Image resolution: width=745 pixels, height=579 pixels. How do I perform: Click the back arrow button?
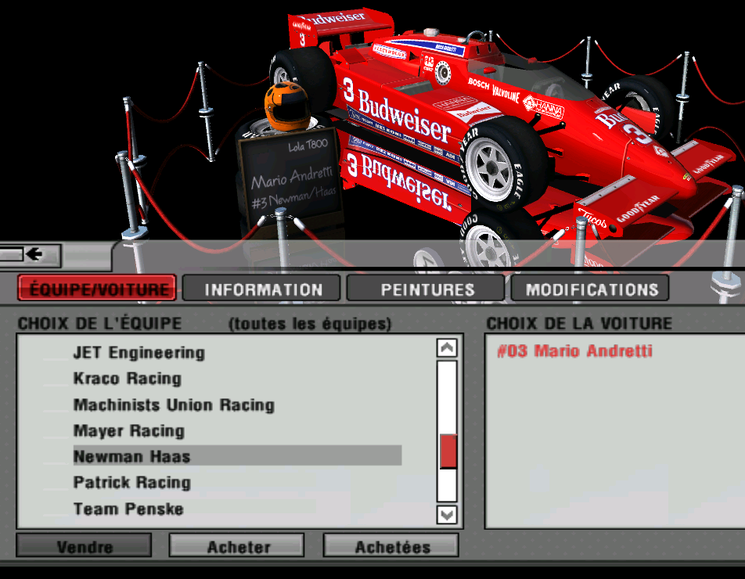coord(30,254)
